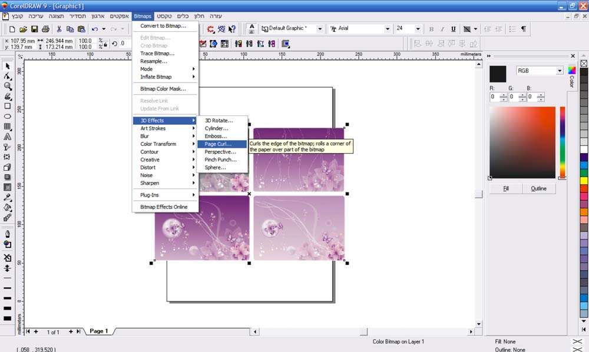This screenshot has height=352, width=589.
Task: Open the font size 24 dropdown
Action: click(x=418, y=28)
